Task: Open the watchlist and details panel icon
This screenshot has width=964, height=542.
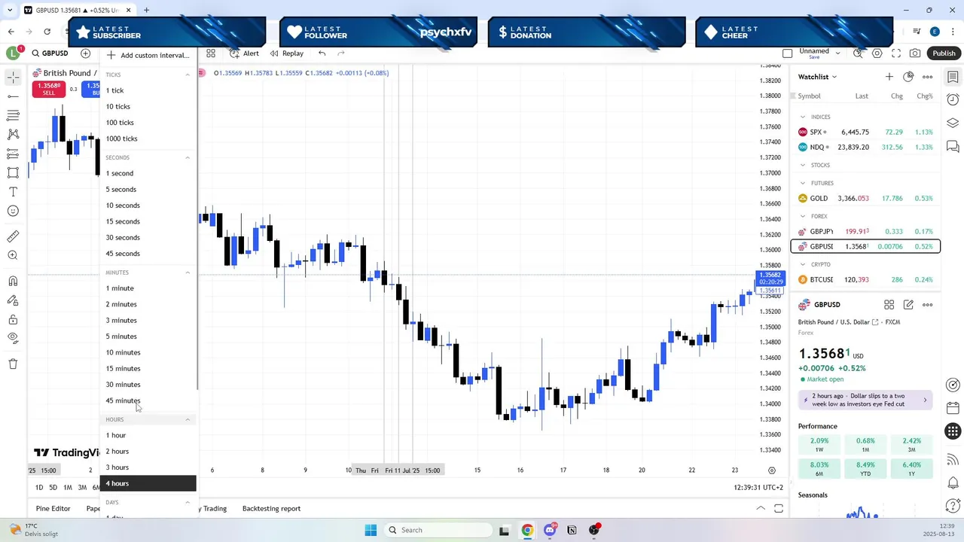Action: [953, 77]
